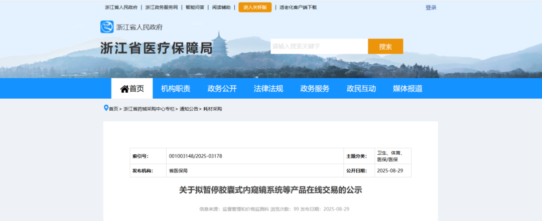Viewport: 542px width, 221px height.
Task: Click the 登录 link
Action: tap(431, 8)
